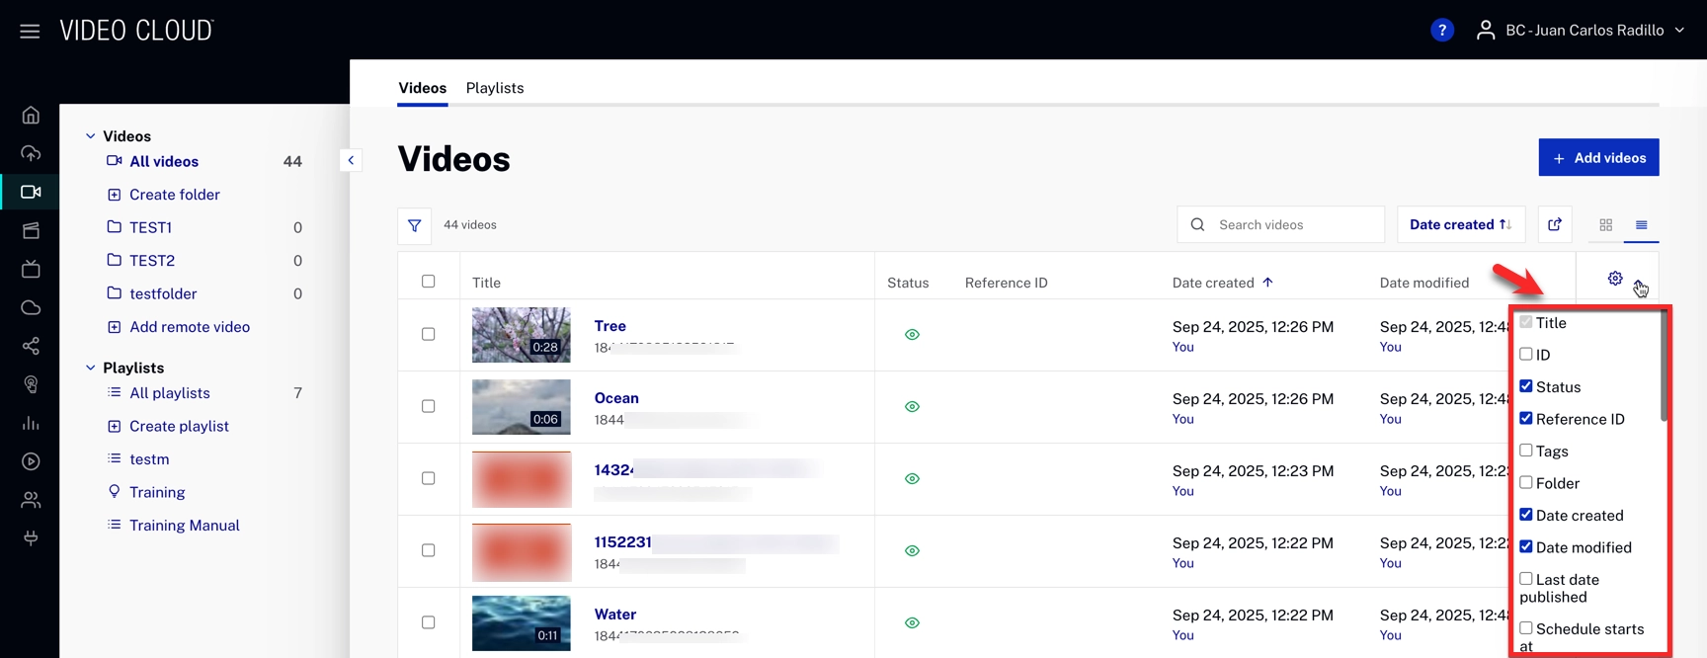
Task: Check the Folder column option
Action: click(1526, 483)
